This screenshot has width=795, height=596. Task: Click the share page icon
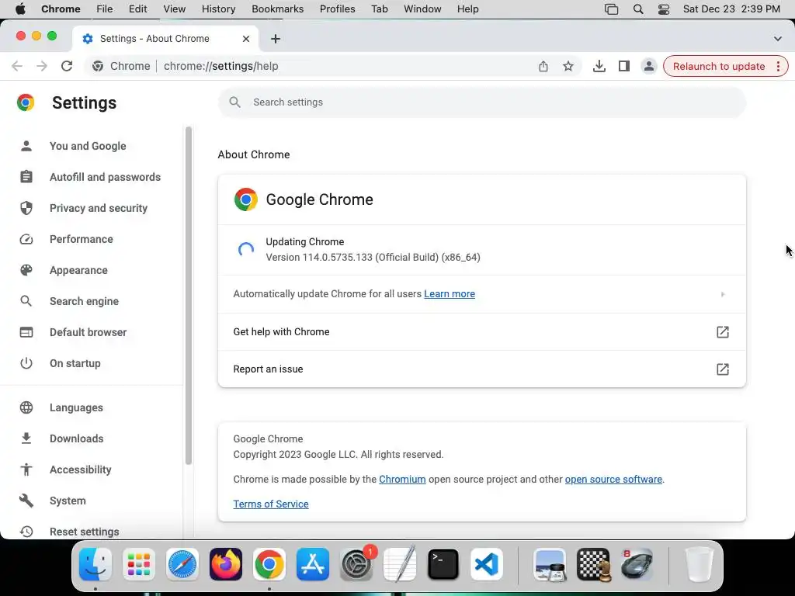click(543, 66)
